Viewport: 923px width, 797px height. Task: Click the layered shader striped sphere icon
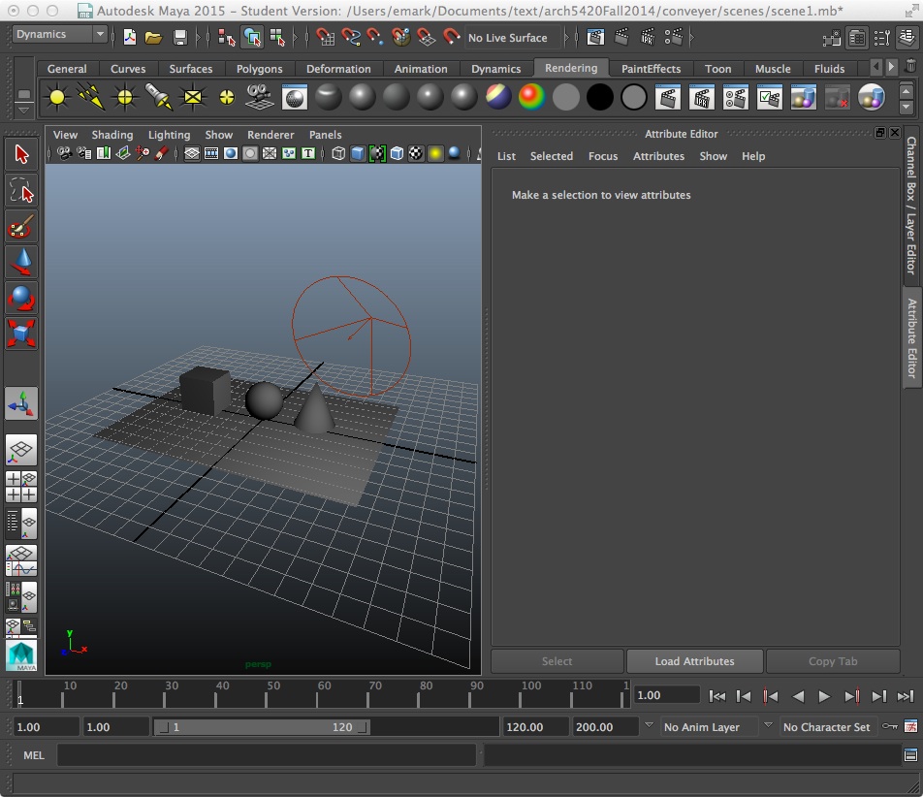(x=498, y=97)
